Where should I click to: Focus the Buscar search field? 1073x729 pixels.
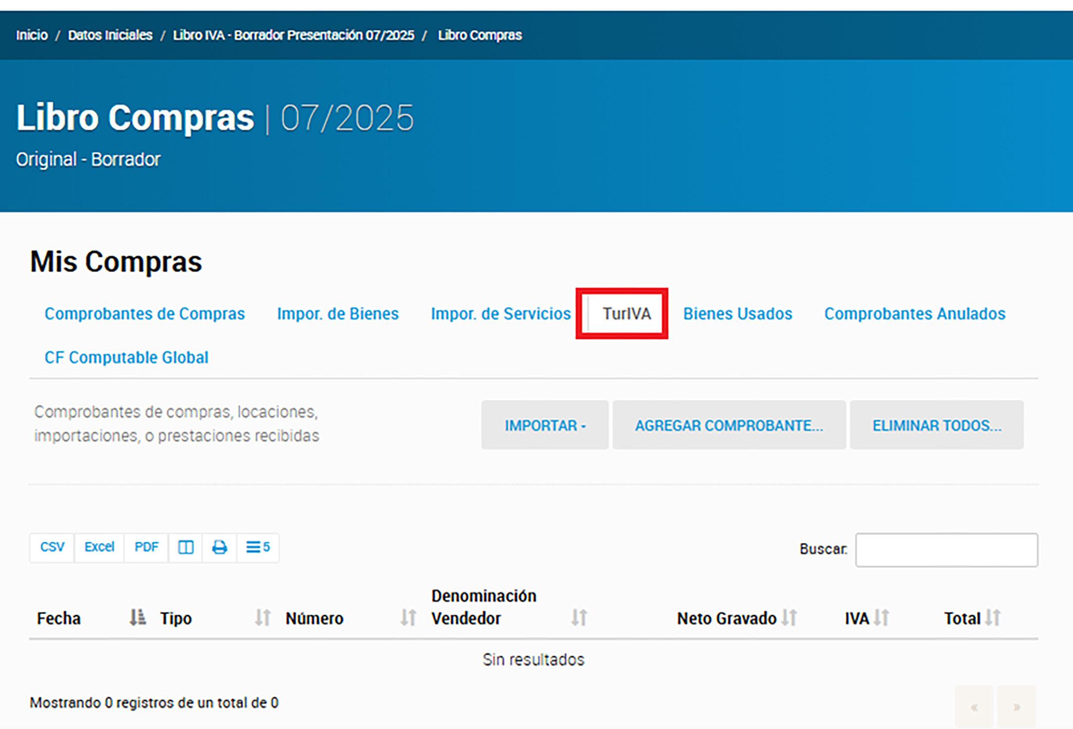(946, 550)
